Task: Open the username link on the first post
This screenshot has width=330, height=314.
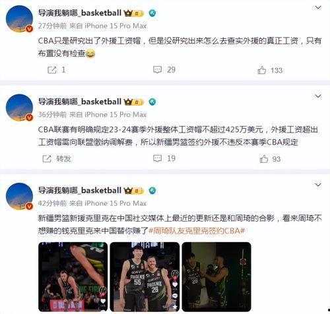Action: click(80, 13)
